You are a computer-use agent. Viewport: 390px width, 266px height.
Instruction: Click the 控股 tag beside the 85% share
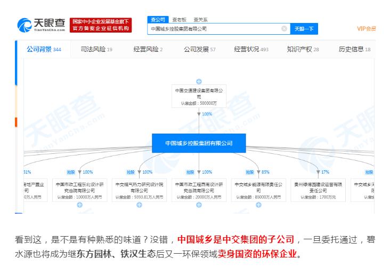tap(250, 172)
